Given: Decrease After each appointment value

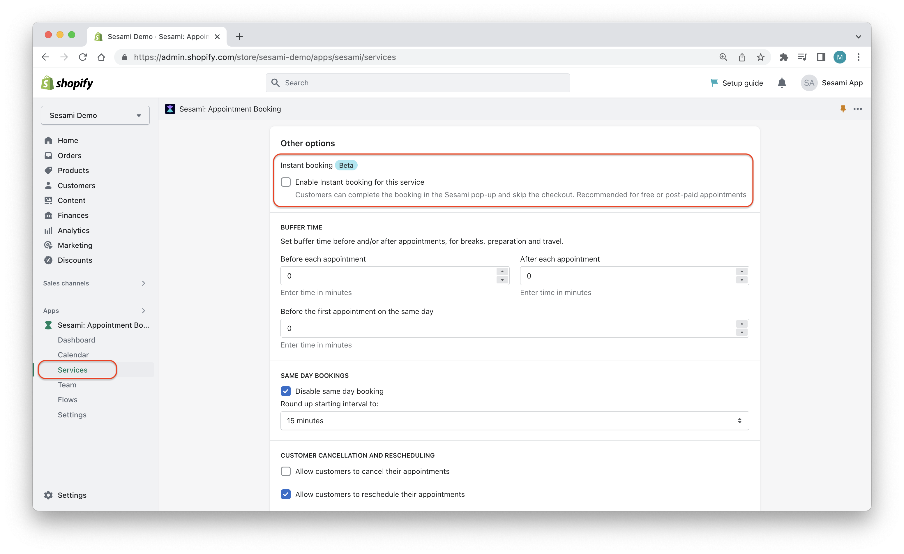Looking at the screenshot, I should pos(742,280).
